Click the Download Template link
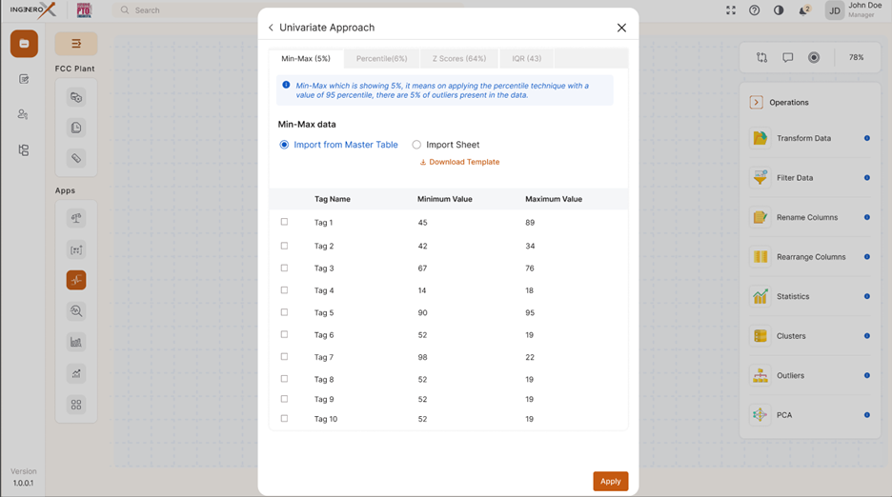The width and height of the screenshot is (892, 497). (460, 162)
